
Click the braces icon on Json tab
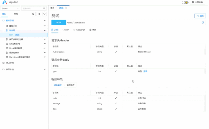coord(64,30)
